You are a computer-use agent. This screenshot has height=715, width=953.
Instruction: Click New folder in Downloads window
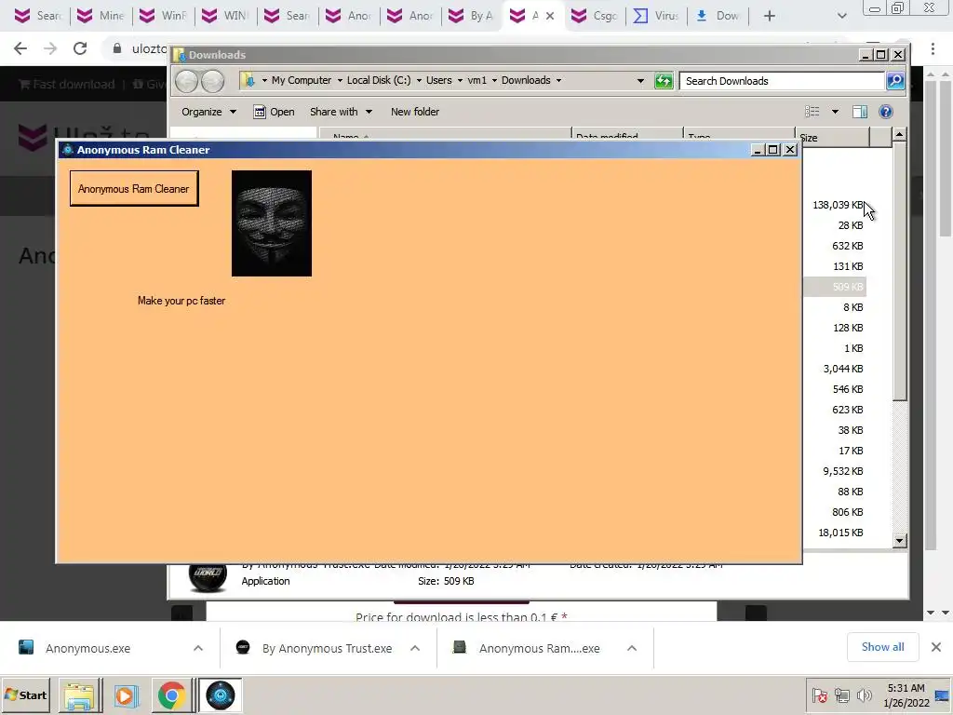point(414,112)
